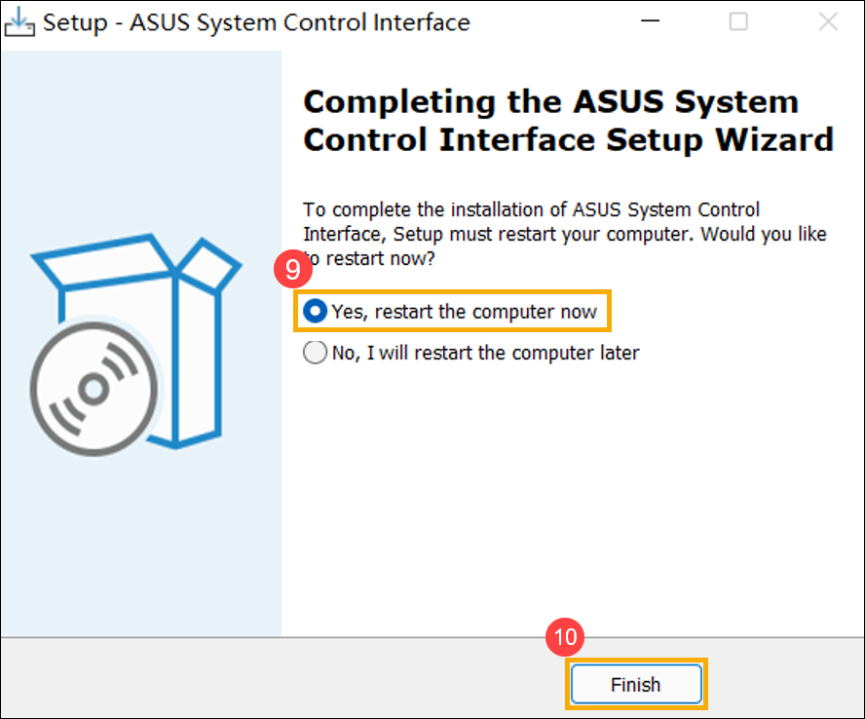Select the No restart later radio button
This screenshot has width=865, height=719.
[x=316, y=354]
